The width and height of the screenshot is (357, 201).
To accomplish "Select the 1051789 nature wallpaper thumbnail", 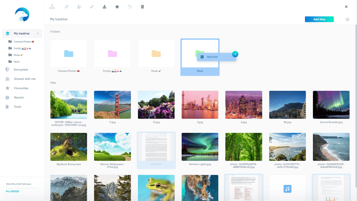I will 69,105.
